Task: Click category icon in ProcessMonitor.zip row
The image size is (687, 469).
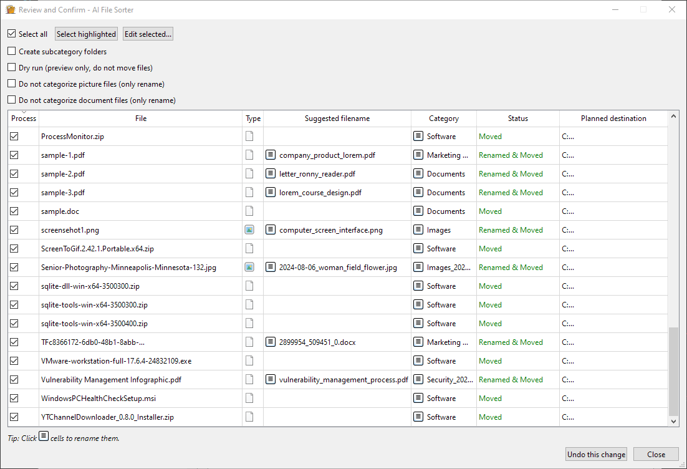Action: coord(418,137)
